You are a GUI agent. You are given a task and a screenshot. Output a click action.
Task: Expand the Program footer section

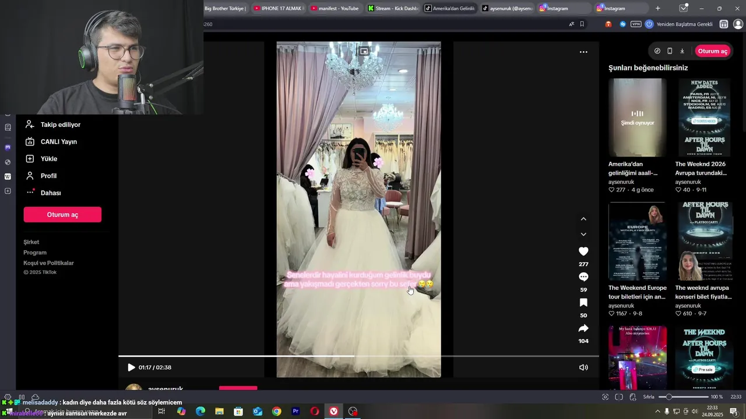pyautogui.click(x=35, y=253)
